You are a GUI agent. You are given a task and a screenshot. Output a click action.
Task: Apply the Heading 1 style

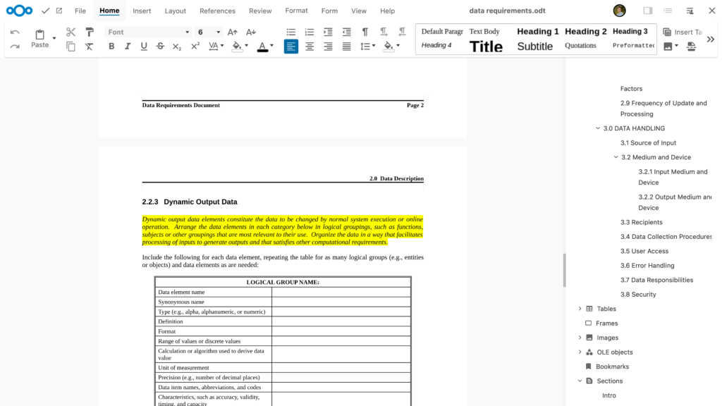537,31
